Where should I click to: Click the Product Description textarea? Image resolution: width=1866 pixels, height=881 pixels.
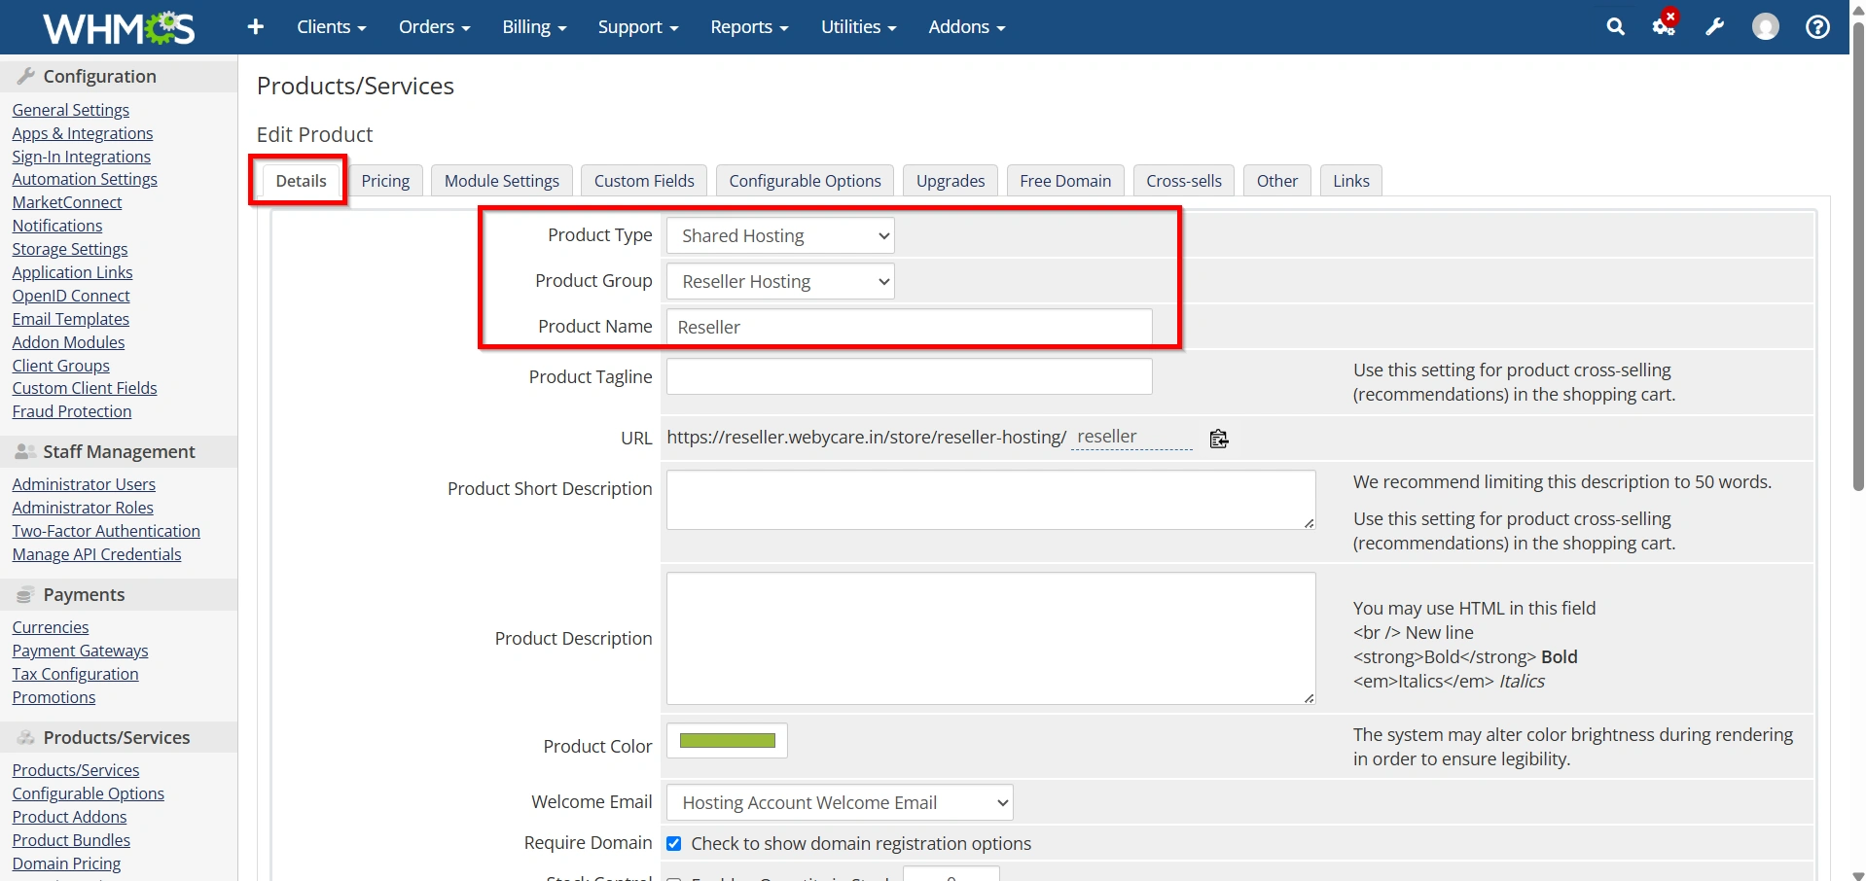pyautogui.click(x=991, y=638)
